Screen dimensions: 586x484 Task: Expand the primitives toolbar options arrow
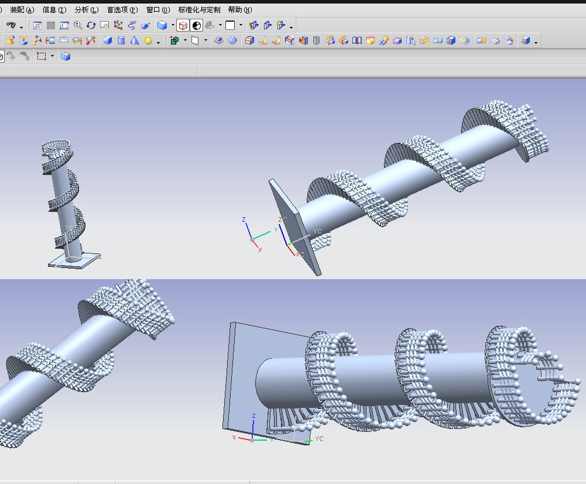click(x=159, y=42)
